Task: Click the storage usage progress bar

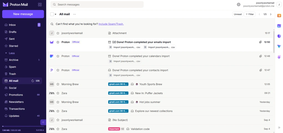Action: (23, 126)
